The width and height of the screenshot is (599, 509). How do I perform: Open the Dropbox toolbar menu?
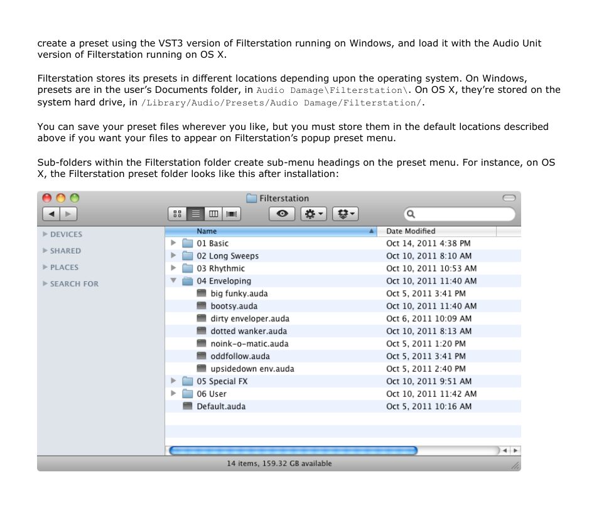346,214
